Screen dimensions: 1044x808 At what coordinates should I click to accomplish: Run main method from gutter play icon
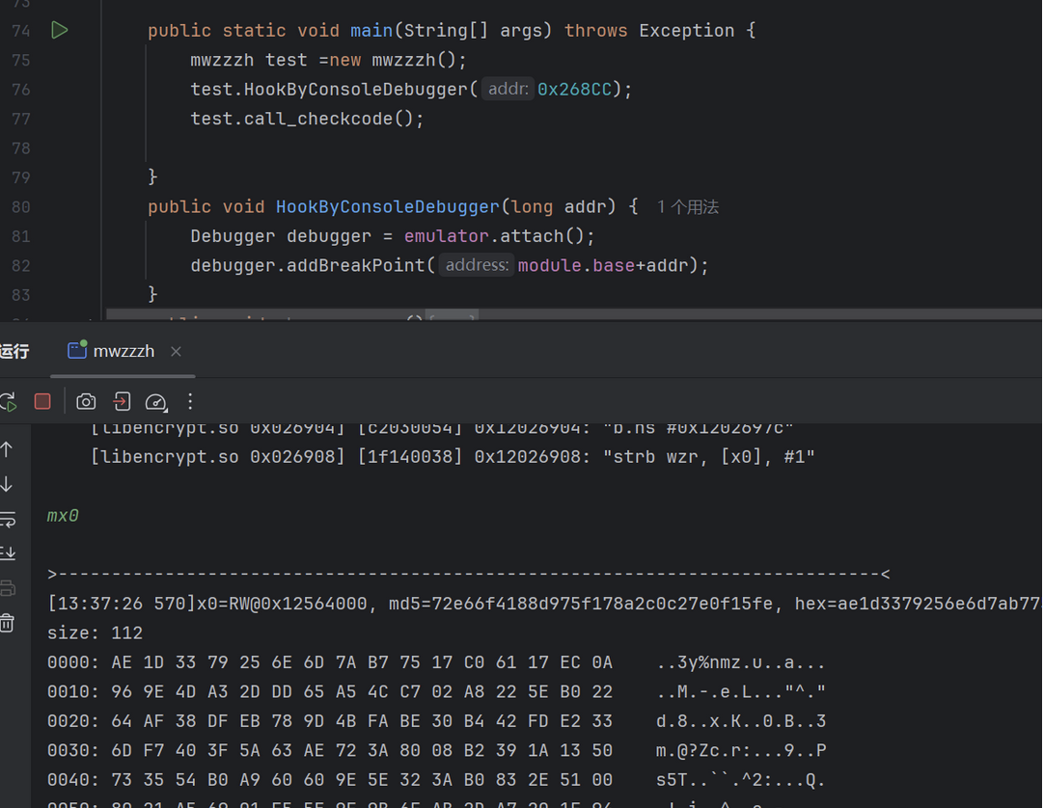click(x=59, y=30)
